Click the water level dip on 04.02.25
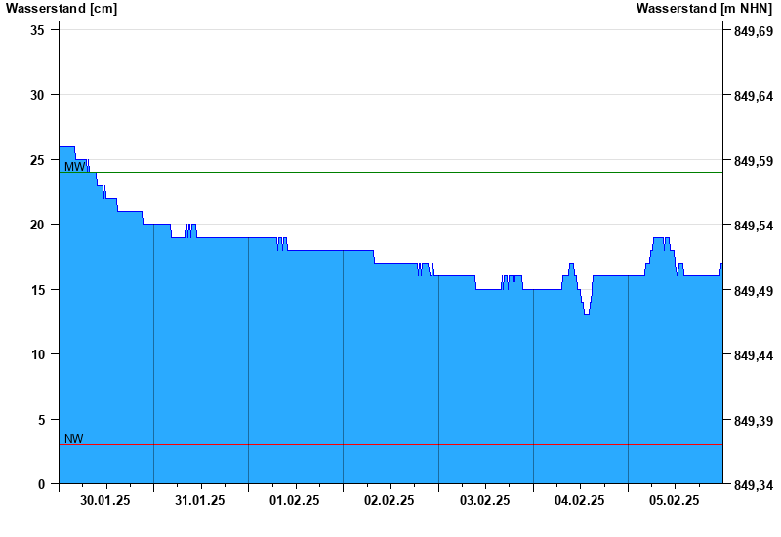 coord(587,314)
